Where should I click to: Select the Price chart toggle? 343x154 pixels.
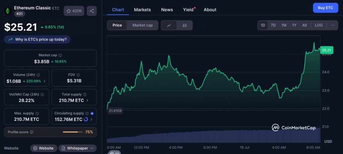[117, 25]
